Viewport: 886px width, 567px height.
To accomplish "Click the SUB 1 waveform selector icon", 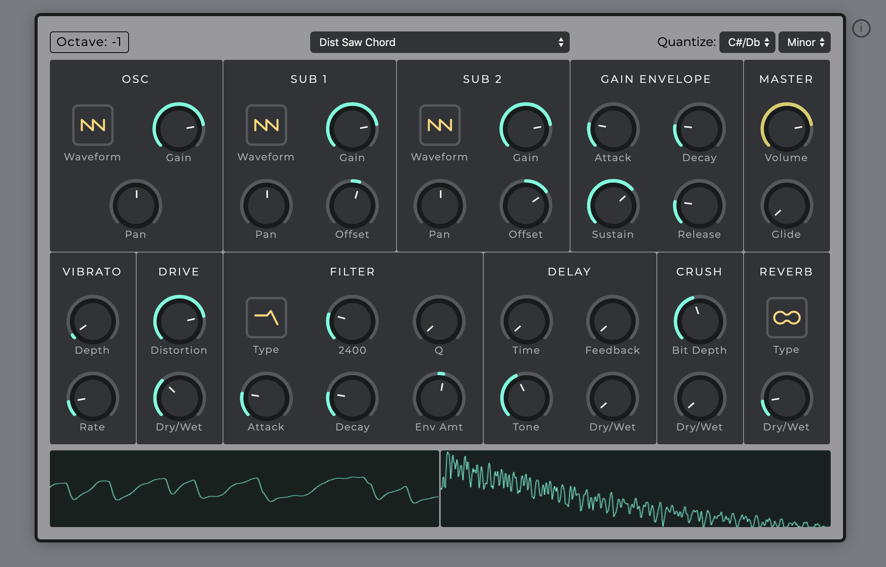I will pyautogui.click(x=266, y=125).
